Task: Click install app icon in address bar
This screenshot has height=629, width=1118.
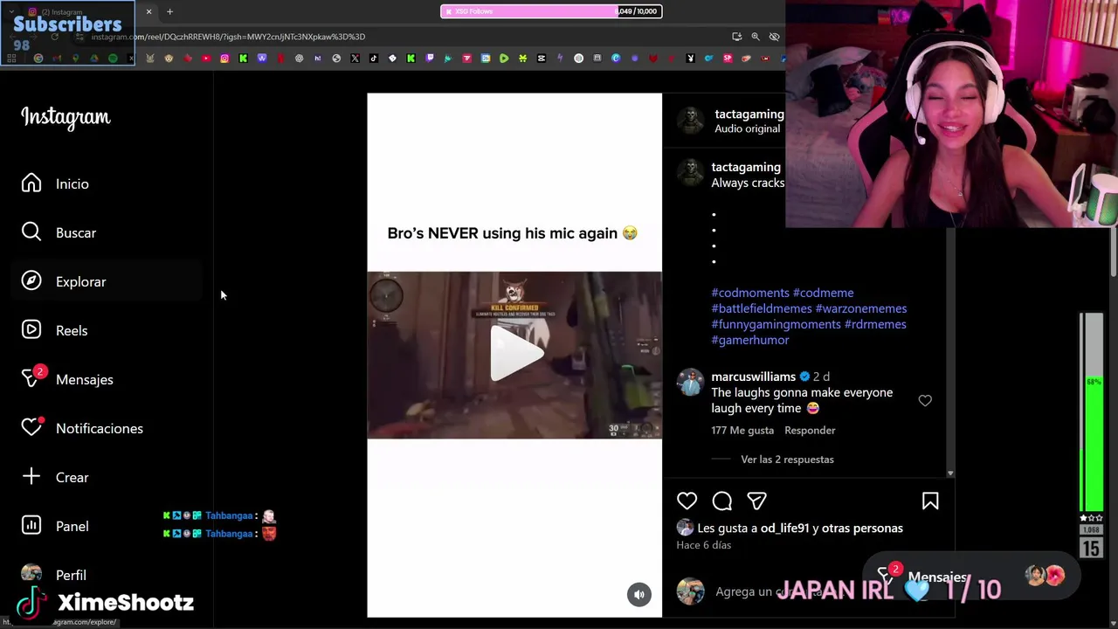Action: click(x=737, y=37)
